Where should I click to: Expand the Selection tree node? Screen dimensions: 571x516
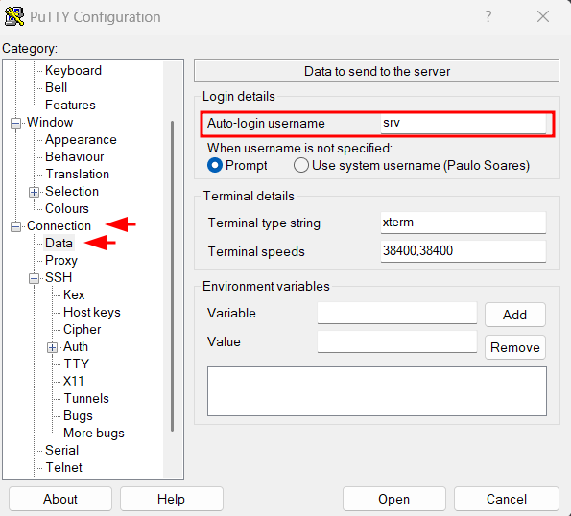pyautogui.click(x=34, y=192)
